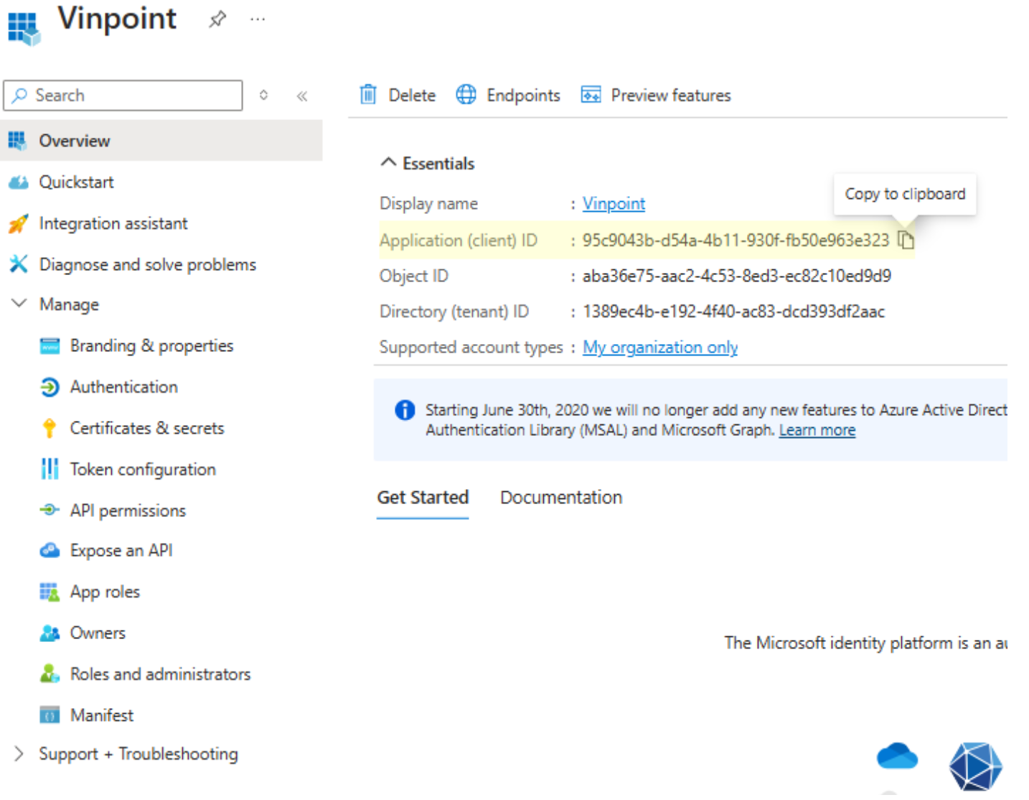Viewport: 1029px width, 800px height.
Task: Open Certificates & secrets
Action: click(x=147, y=428)
